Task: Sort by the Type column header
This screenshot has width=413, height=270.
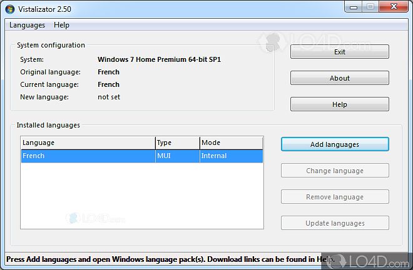Action: [178, 143]
